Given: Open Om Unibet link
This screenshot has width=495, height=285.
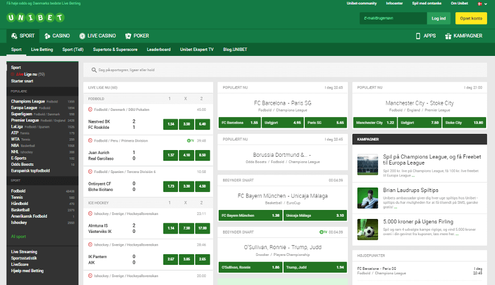Looking at the screenshot, I should [x=459, y=3].
